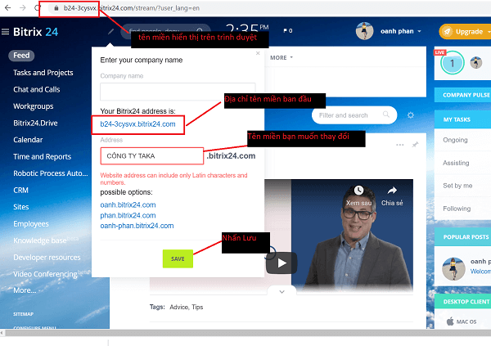This screenshot has height=346, width=491.
Task: Expand More... in left menu
Action: point(25,290)
